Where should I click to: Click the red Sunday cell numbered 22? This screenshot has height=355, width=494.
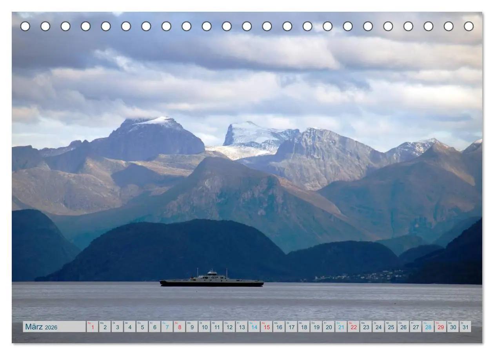353,327
